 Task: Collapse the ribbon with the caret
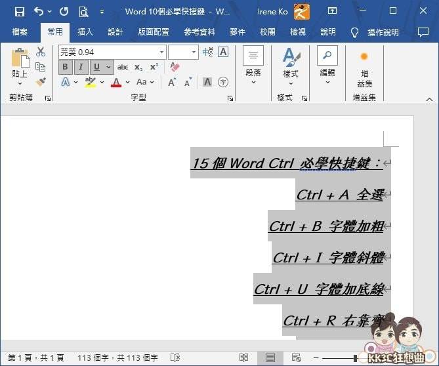pyautogui.click(x=429, y=99)
